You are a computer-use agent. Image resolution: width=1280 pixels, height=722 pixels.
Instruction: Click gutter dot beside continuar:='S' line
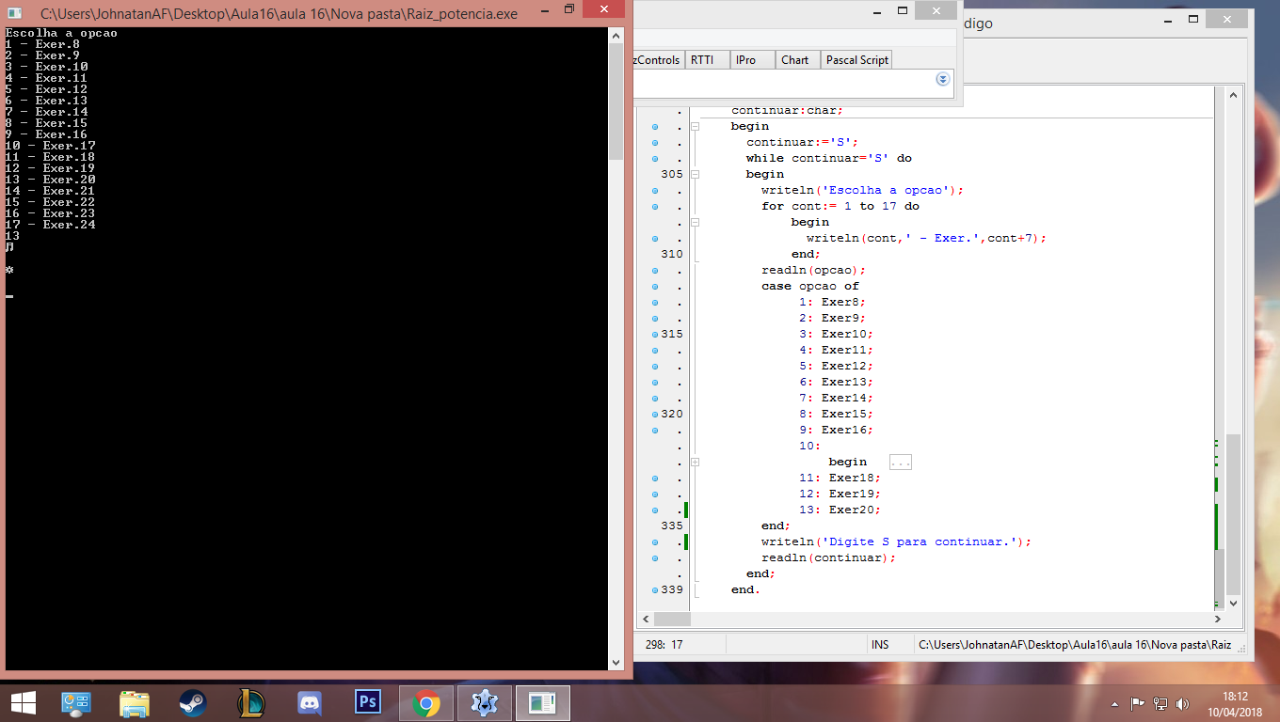coord(655,142)
